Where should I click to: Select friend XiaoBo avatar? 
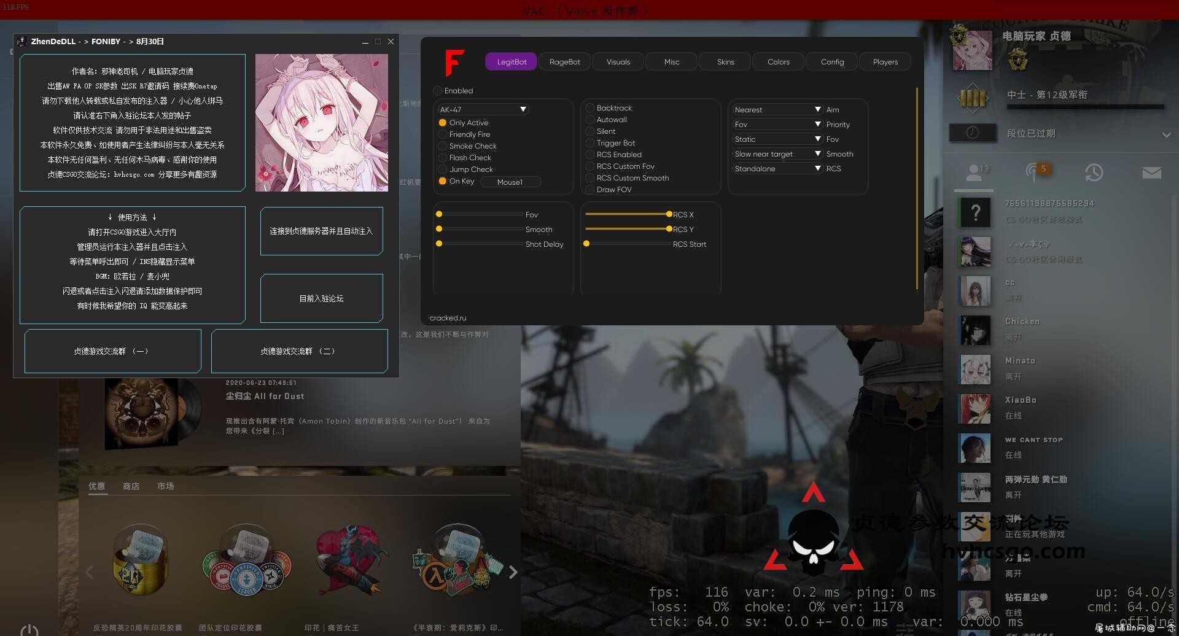click(x=975, y=409)
